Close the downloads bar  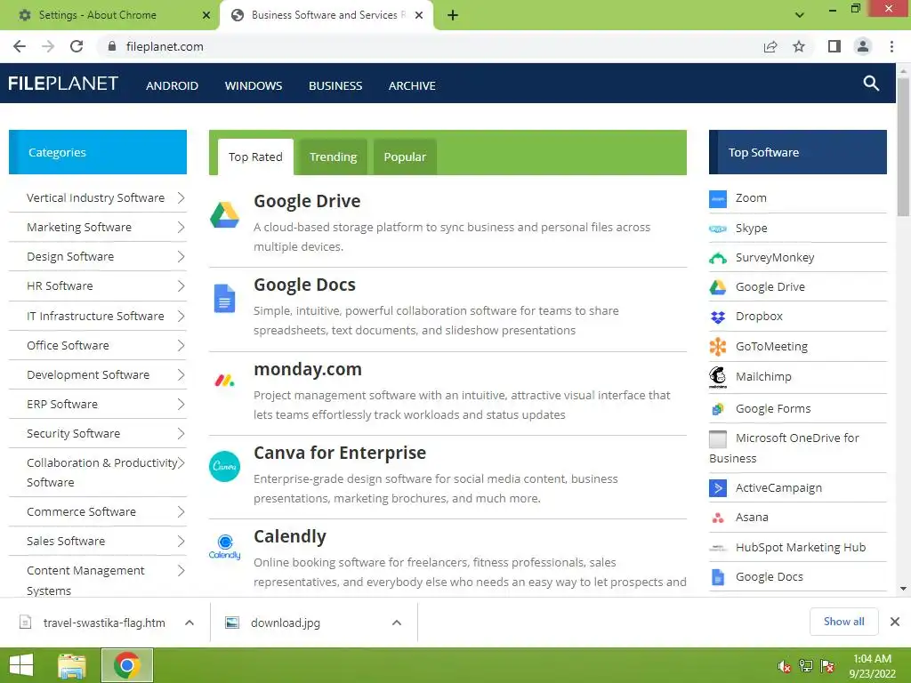pos(895,622)
